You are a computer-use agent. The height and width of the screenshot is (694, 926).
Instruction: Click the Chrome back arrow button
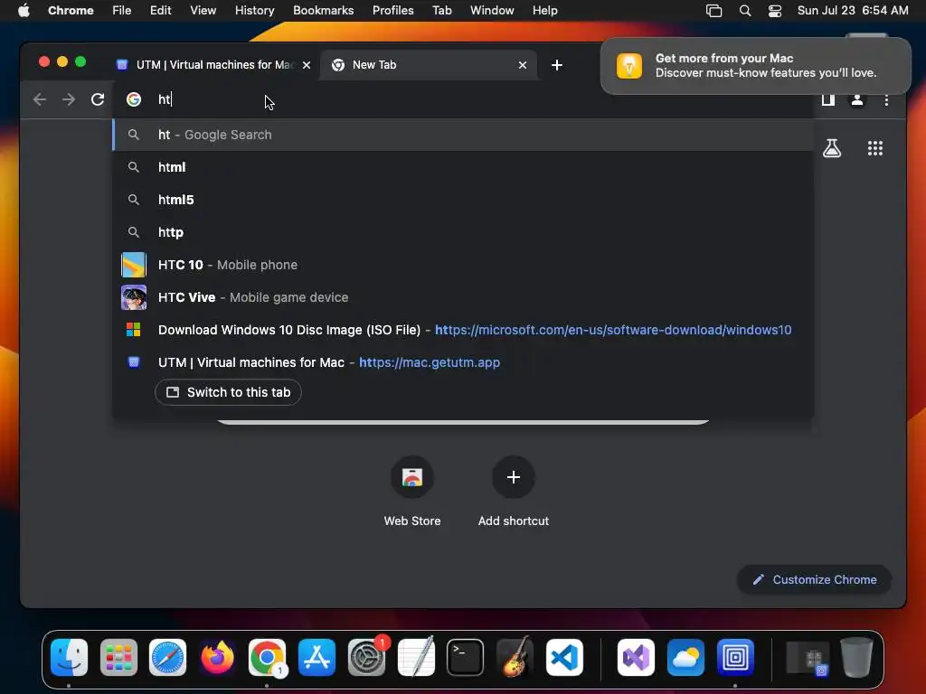40,99
